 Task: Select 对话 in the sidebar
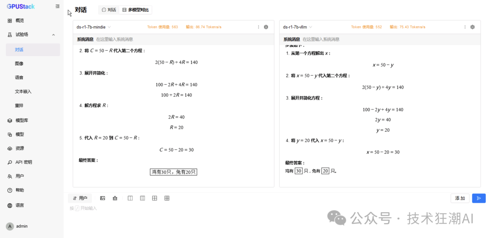33,50
